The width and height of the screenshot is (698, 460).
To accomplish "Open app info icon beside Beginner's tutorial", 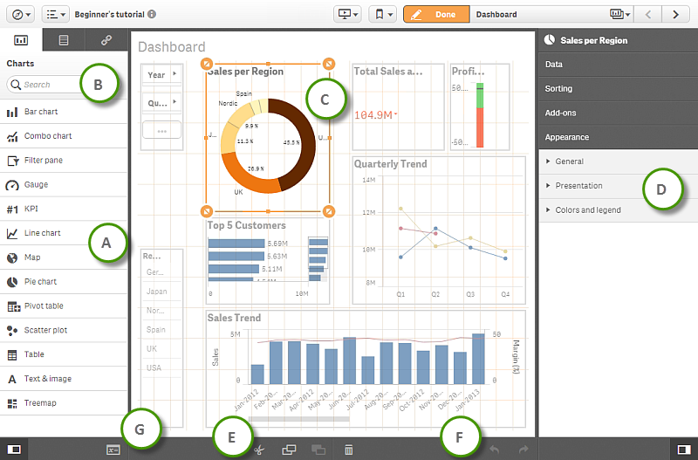I will click(152, 14).
